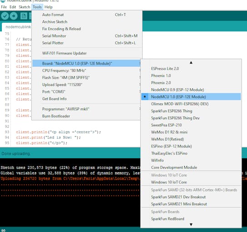Expand the CPU Frequency "80 MHz" submenu

click(86, 71)
